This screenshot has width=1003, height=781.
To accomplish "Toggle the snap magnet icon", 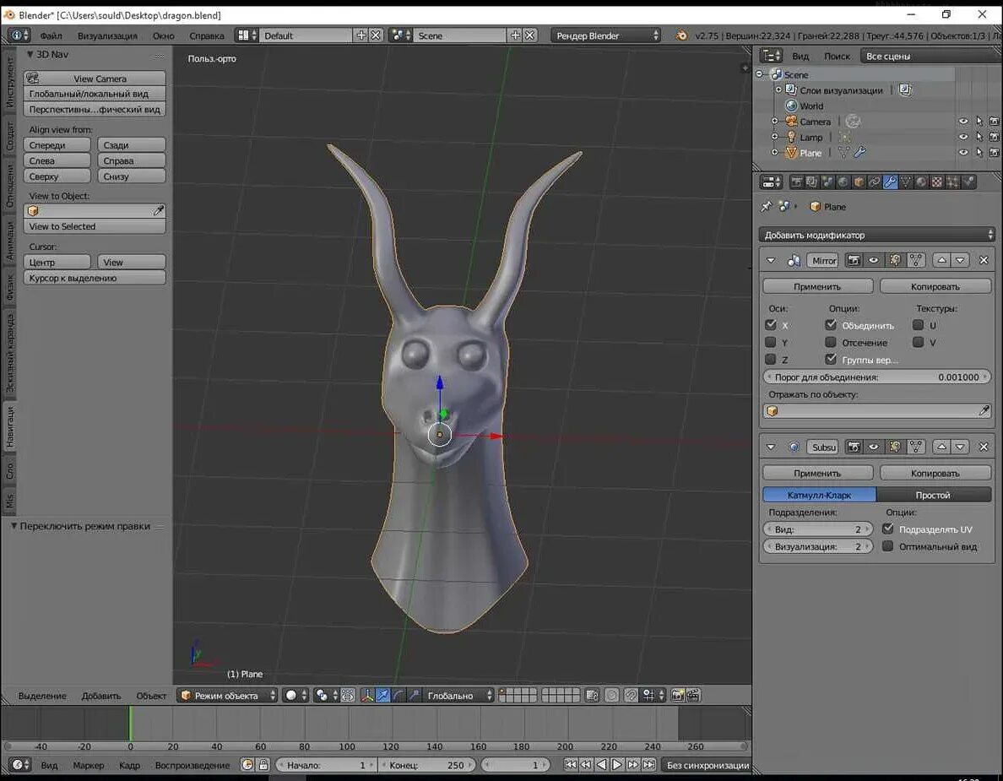I will click(x=631, y=695).
